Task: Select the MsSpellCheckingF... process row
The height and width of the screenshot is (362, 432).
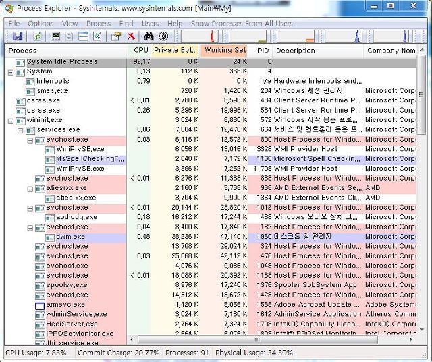Action: (x=211, y=159)
